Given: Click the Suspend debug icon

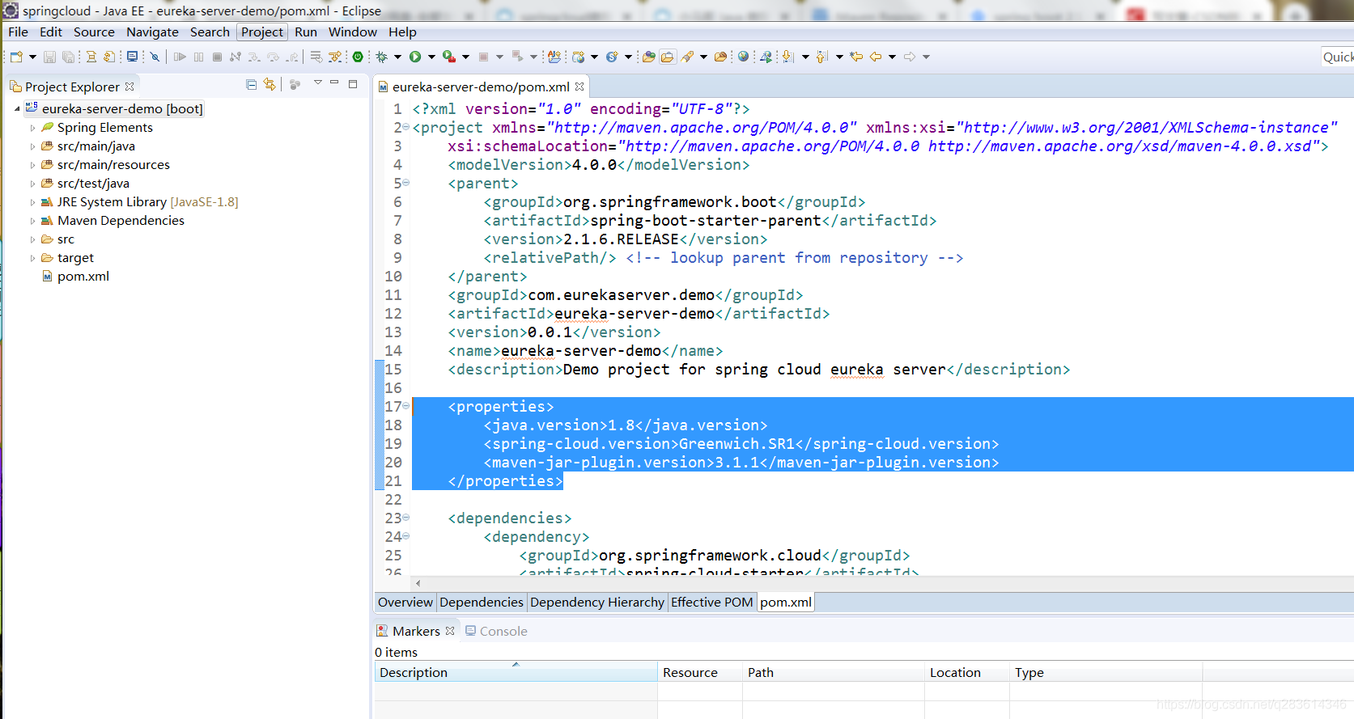Looking at the screenshot, I should tap(198, 57).
